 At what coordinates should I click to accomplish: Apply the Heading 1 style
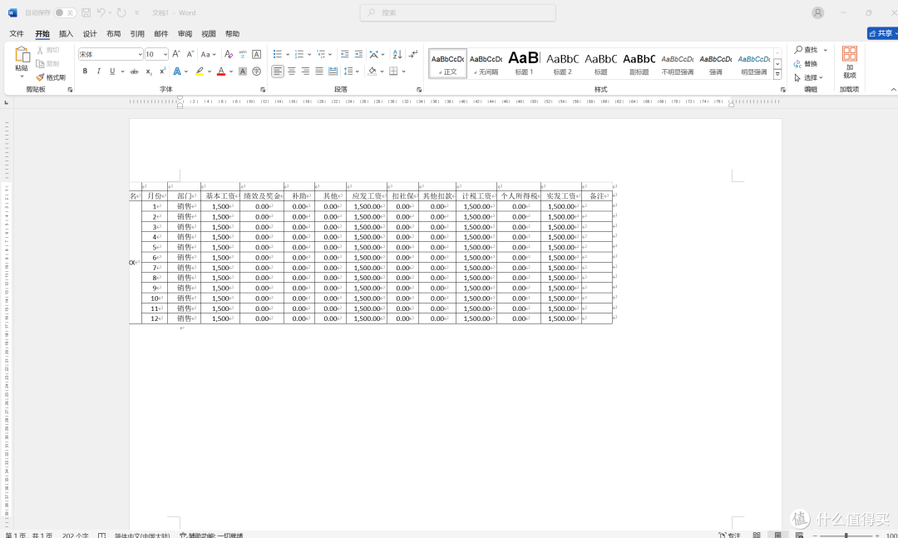pos(524,63)
